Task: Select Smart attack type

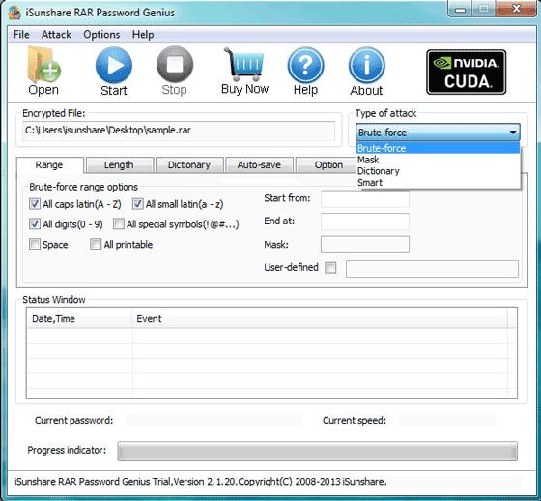Action: [x=438, y=183]
